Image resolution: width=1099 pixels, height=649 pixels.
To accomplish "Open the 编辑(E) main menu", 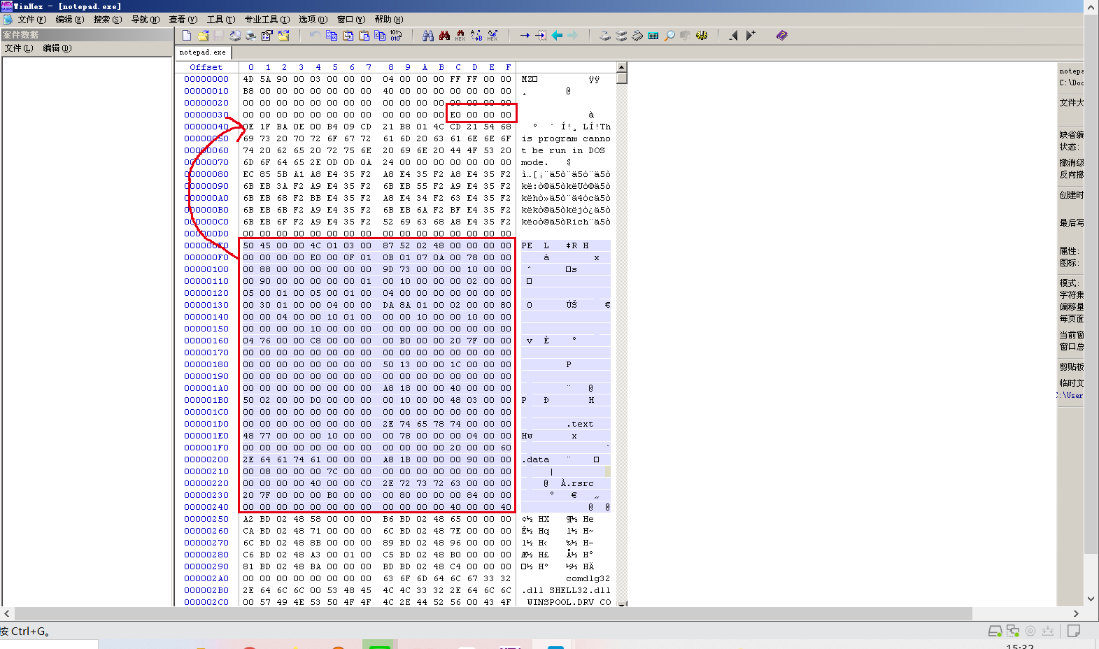I will 69,20.
